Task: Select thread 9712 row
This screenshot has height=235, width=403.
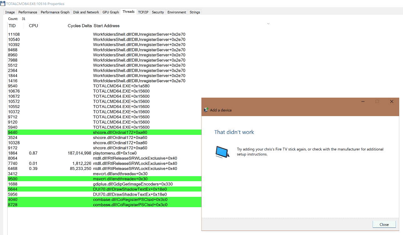Action: pyautogui.click(x=104, y=117)
